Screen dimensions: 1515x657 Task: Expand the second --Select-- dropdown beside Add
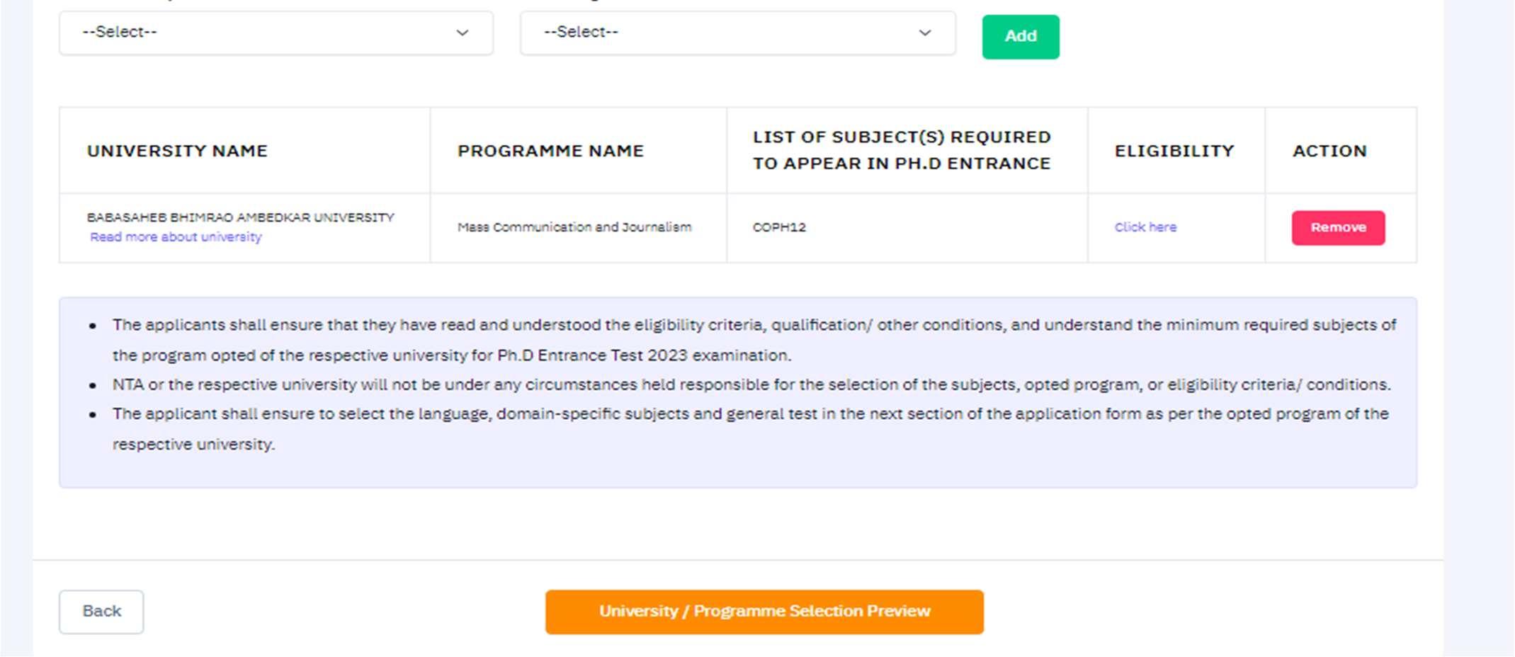coord(737,33)
